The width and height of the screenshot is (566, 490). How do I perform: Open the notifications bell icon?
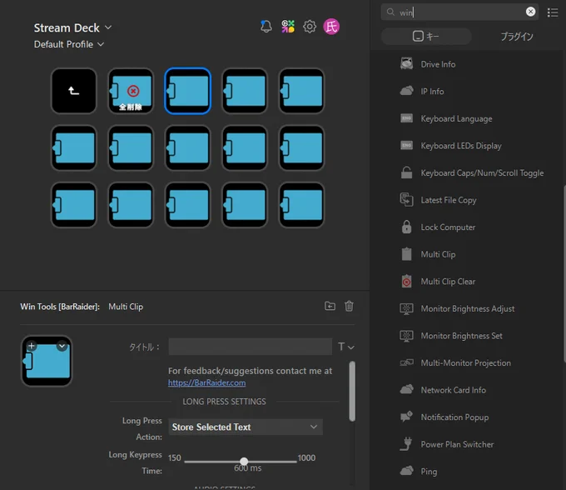[266, 27]
